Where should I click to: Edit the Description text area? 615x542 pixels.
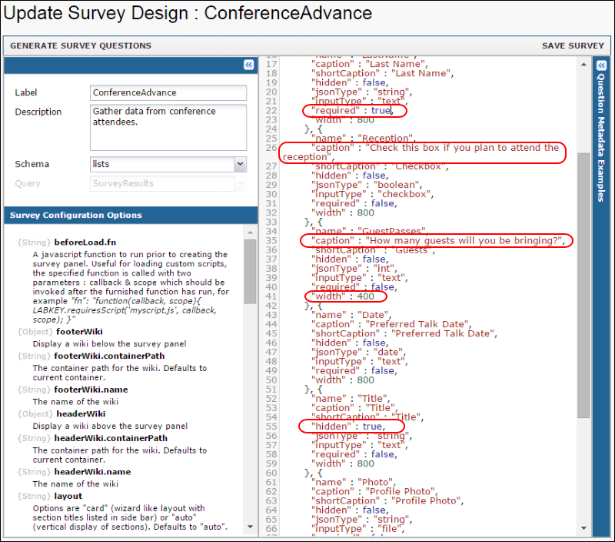(168, 127)
